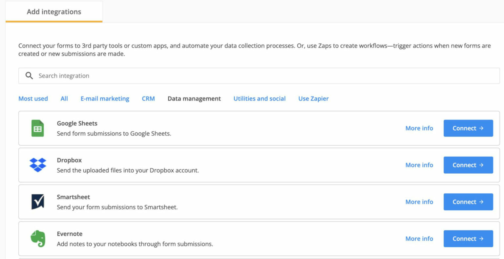This screenshot has height=259, width=504.
Task: Open More info for Google Sheets
Action: click(419, 128)
